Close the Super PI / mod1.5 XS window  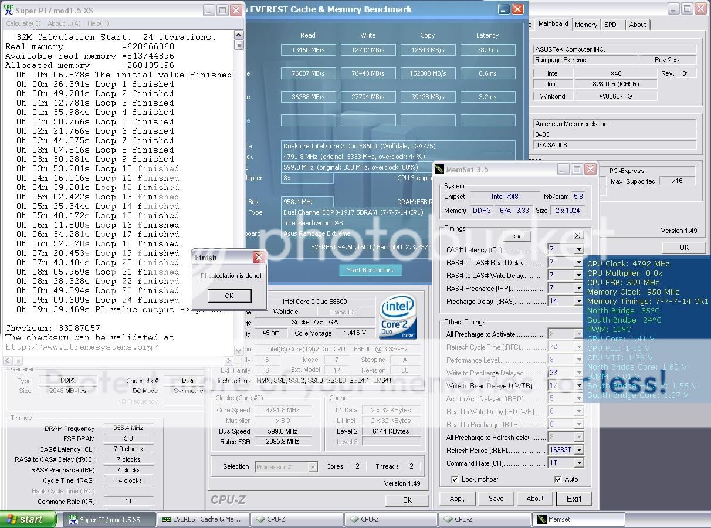[x=236, y=10]
